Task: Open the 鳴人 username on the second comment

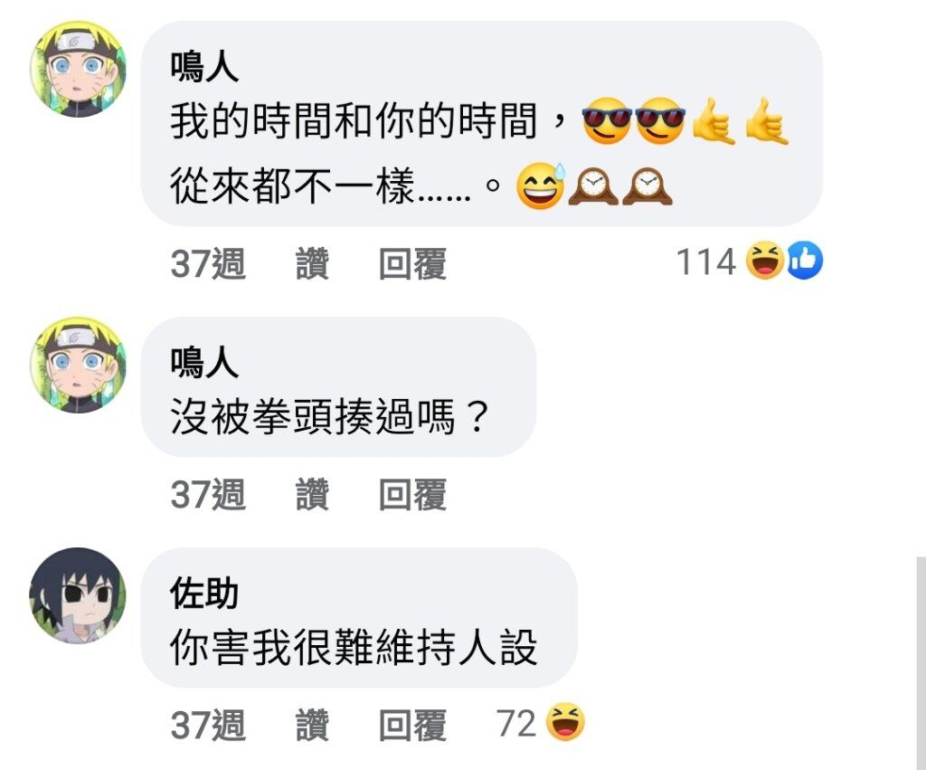Action: pyautogui.click(x=204, y=362)
